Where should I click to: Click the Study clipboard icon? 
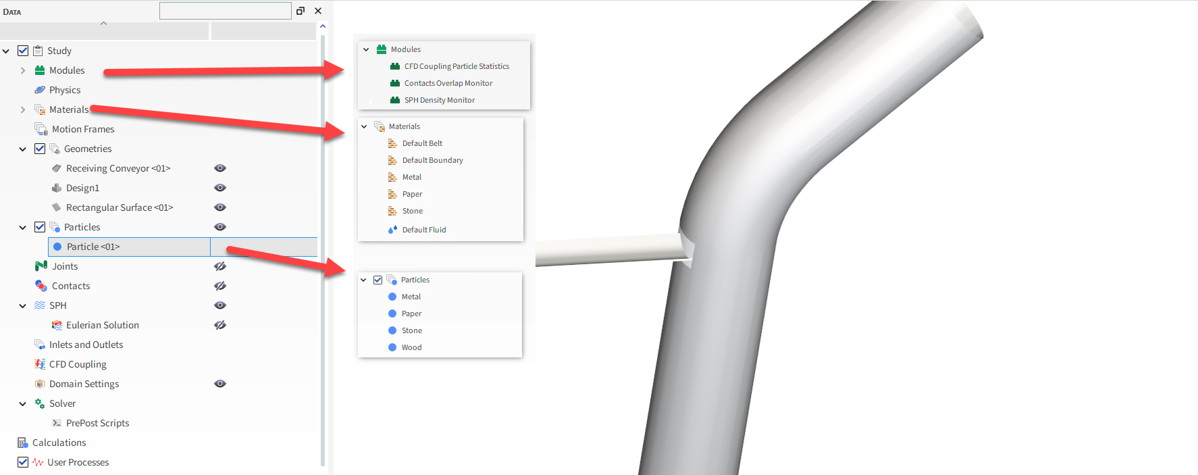click(38, 51)
